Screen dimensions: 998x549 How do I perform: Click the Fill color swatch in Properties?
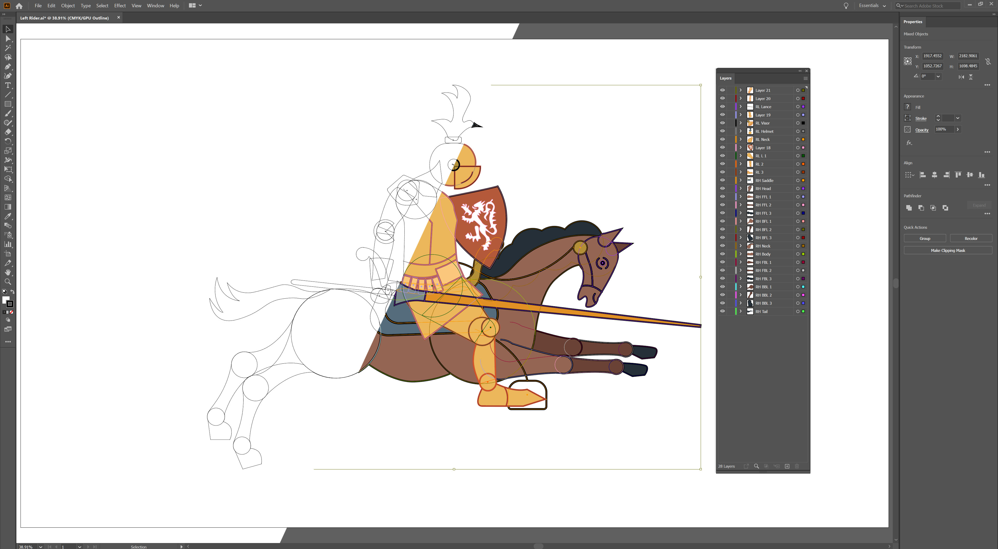[907, 107]
